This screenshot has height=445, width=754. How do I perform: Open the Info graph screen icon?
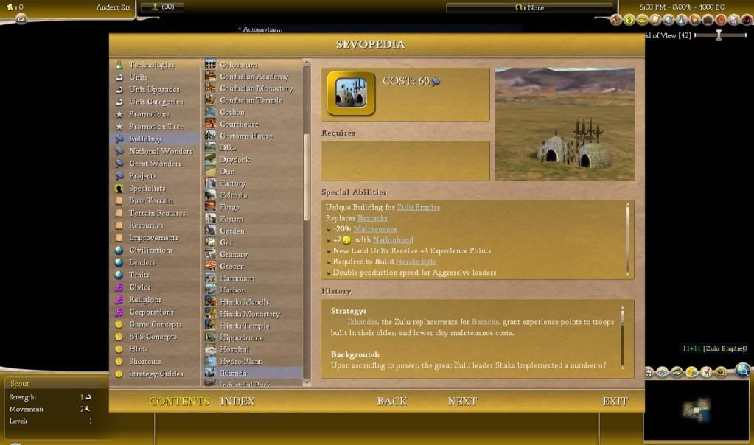[x=733, y=20]
